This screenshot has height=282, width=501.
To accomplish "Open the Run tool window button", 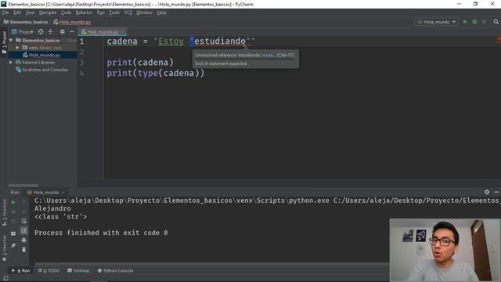I will (21, 270).
